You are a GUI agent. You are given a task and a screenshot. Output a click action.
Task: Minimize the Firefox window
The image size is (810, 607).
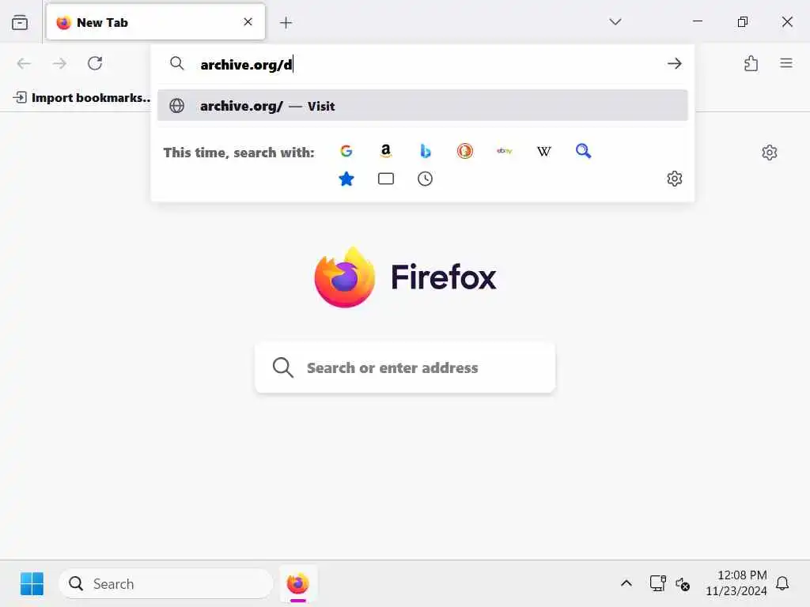(698, 21)
